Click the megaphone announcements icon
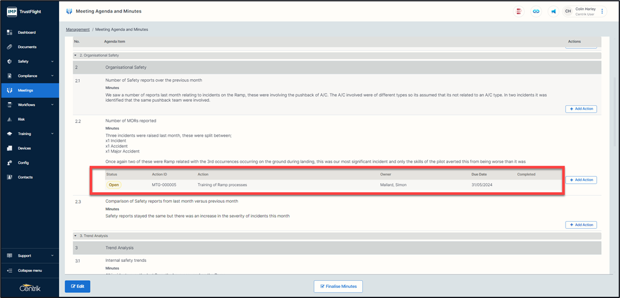This screenshot has height=298, width=620. [x=553, y=11]
